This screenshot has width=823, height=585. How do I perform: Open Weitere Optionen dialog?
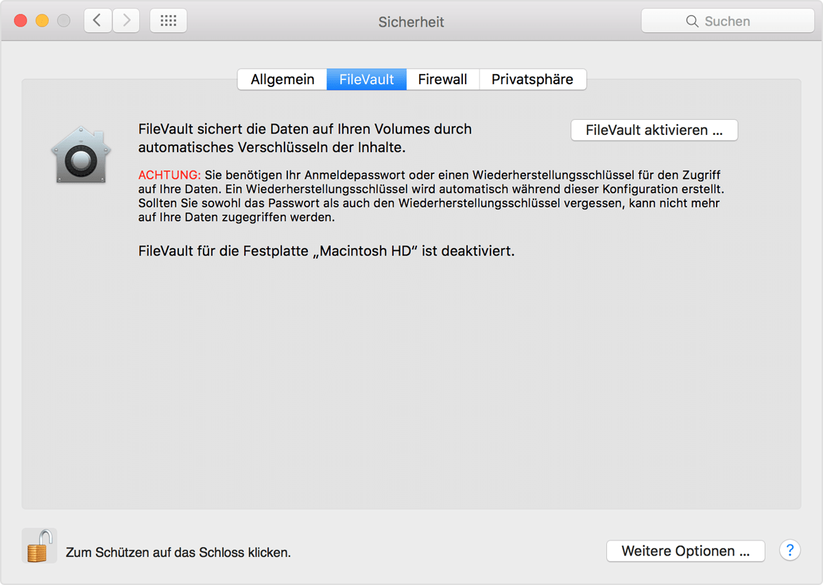pyautogui.click(x=686, y=551)
